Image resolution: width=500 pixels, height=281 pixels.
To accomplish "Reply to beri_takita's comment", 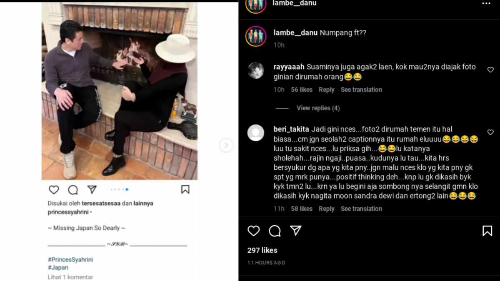I will pyautogui.click(x=326, y=209).
